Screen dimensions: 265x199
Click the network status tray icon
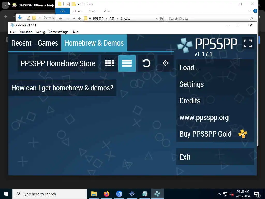225,194
